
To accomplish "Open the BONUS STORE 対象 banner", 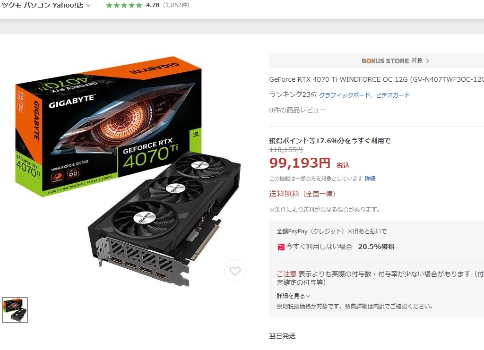I will (x=377, y=61).
